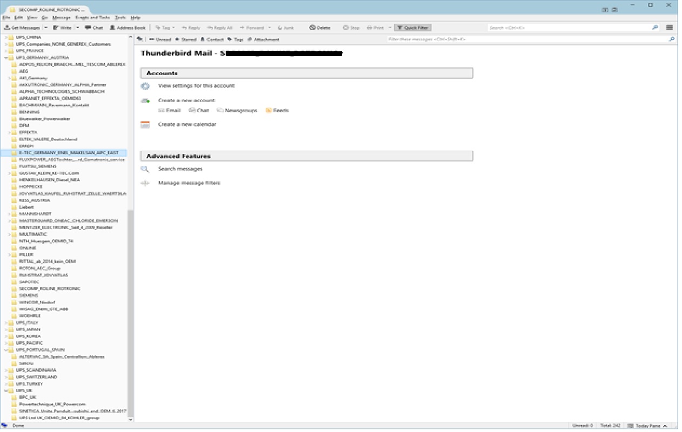Click the Reply toolbar button
The image size is (682, 432).
tap(191, 28)
